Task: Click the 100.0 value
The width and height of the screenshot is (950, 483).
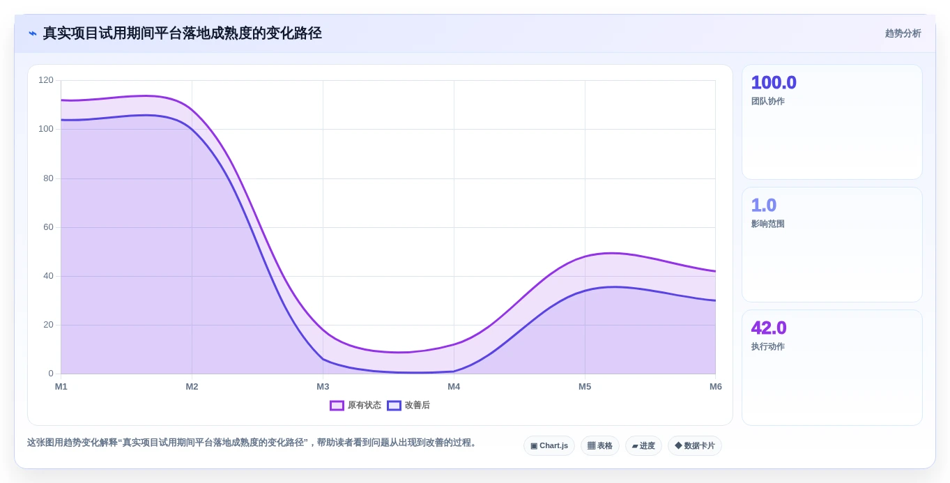Action: click(x=774, y=82)
